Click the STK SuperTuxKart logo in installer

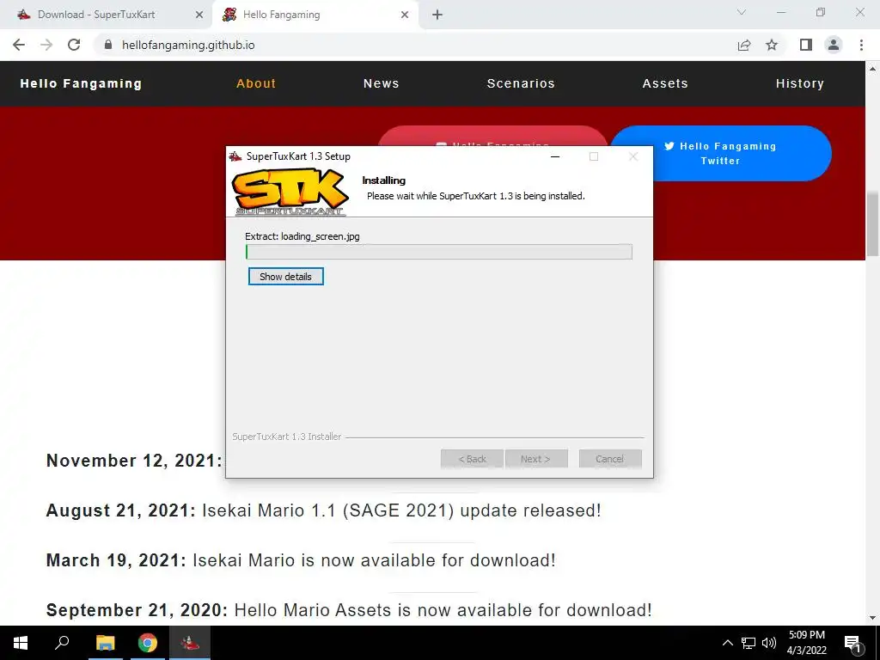pyautogui.click(x=290, y=192)
